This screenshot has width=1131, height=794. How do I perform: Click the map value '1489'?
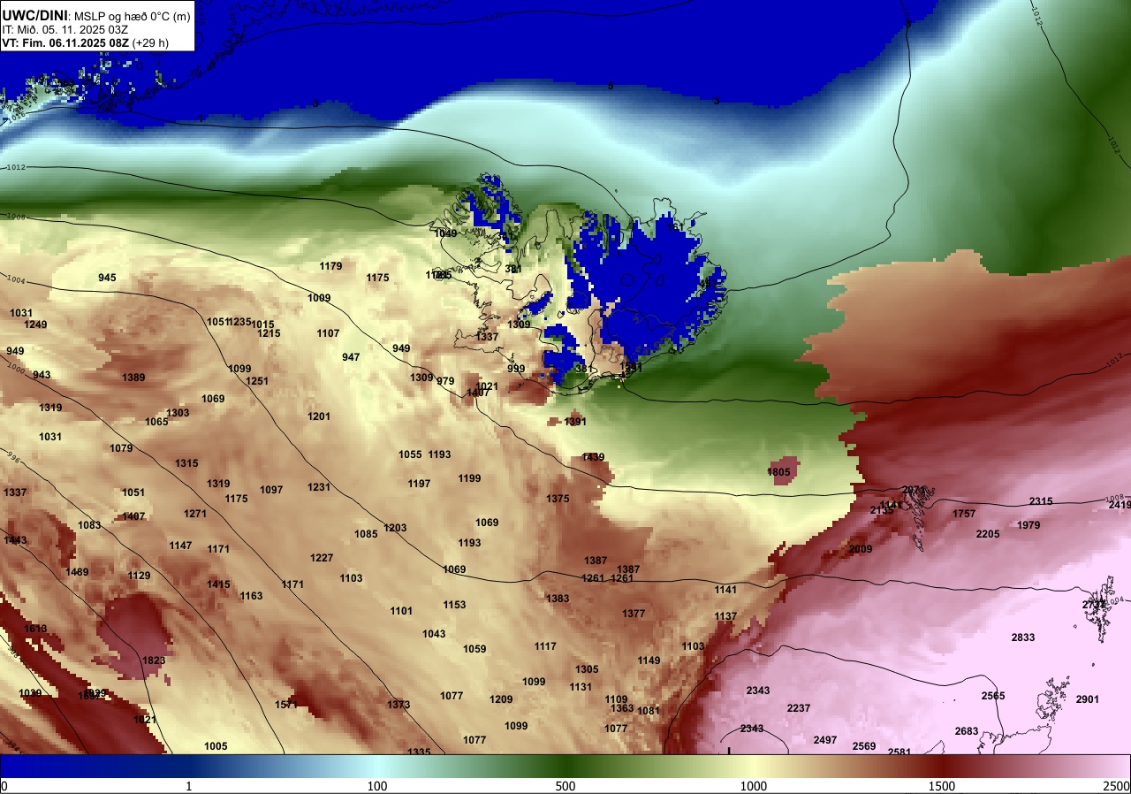coord(77,572)
